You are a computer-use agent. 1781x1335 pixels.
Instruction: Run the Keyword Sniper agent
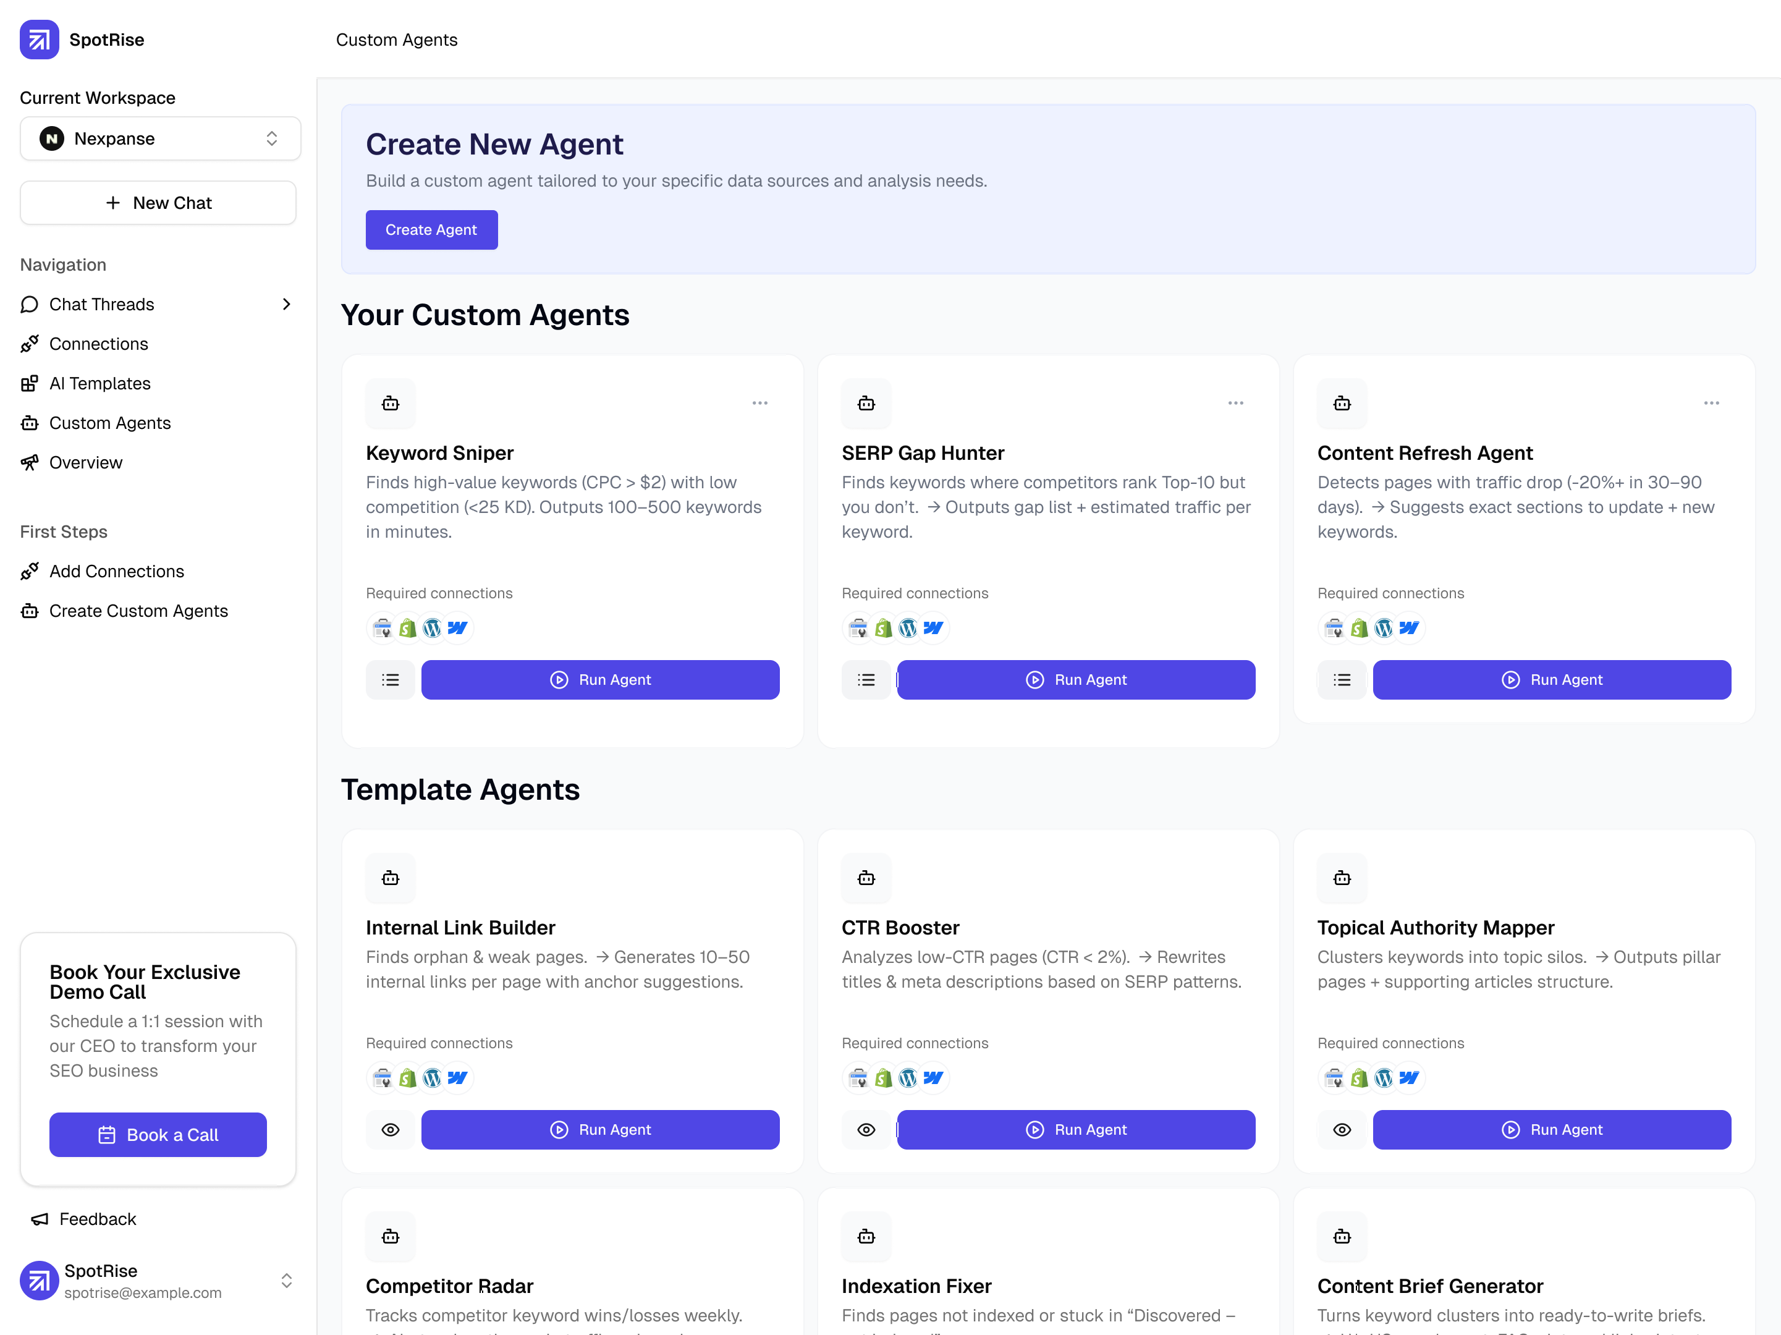(600, 680)
